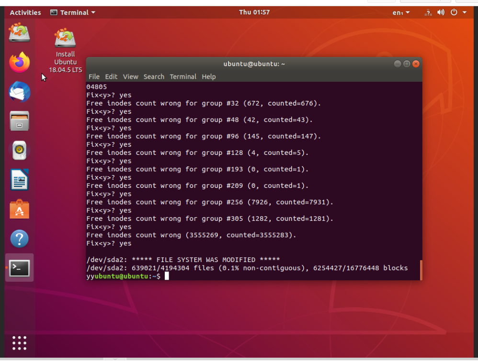478x361 pixels.
Task: Open the clock showing Thu 01:57
Action: 254,12
